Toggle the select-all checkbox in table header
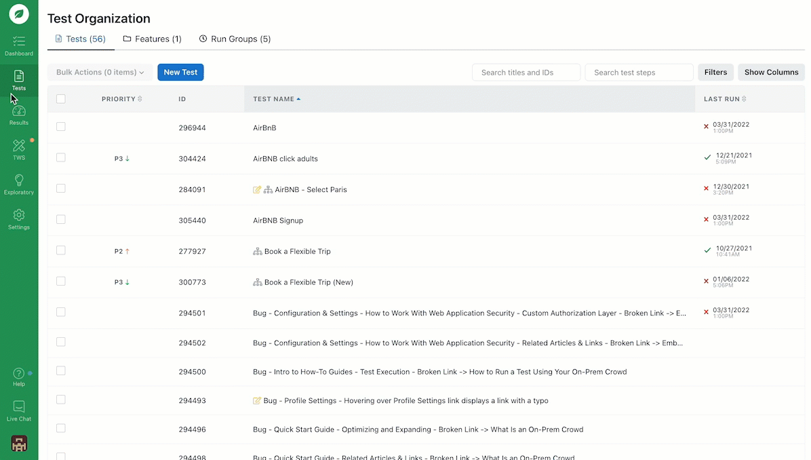Image resolution: width=811 pixels, height=460 pixels. 61,99
